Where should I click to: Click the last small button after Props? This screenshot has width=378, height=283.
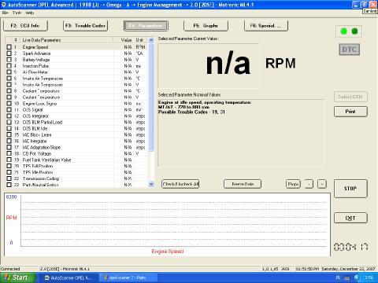point(322,184)
